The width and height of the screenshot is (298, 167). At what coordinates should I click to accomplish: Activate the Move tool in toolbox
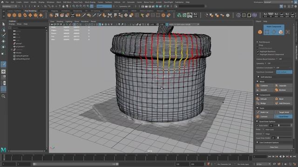point(3,41)
